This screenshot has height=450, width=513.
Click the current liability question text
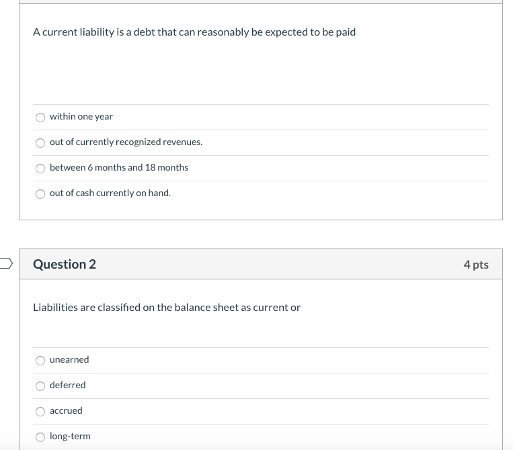[194, 32]
